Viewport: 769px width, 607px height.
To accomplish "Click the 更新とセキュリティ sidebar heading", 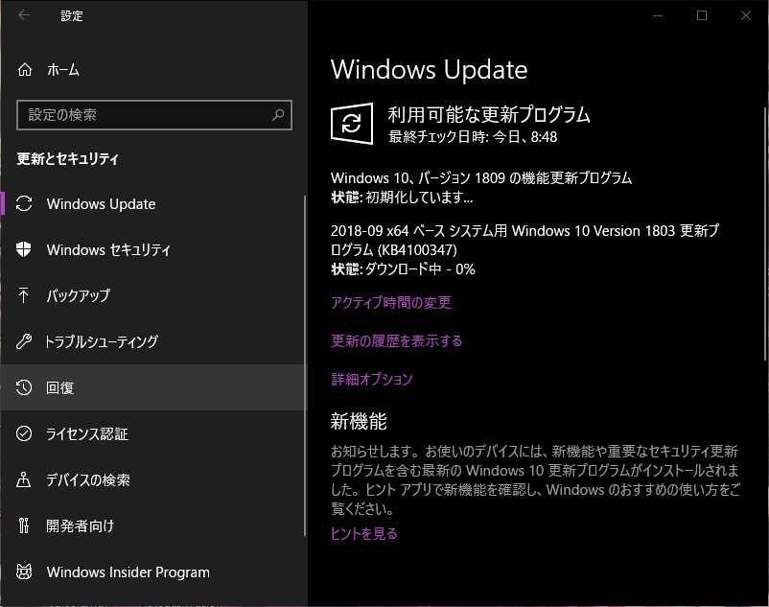I will (67, 158).
